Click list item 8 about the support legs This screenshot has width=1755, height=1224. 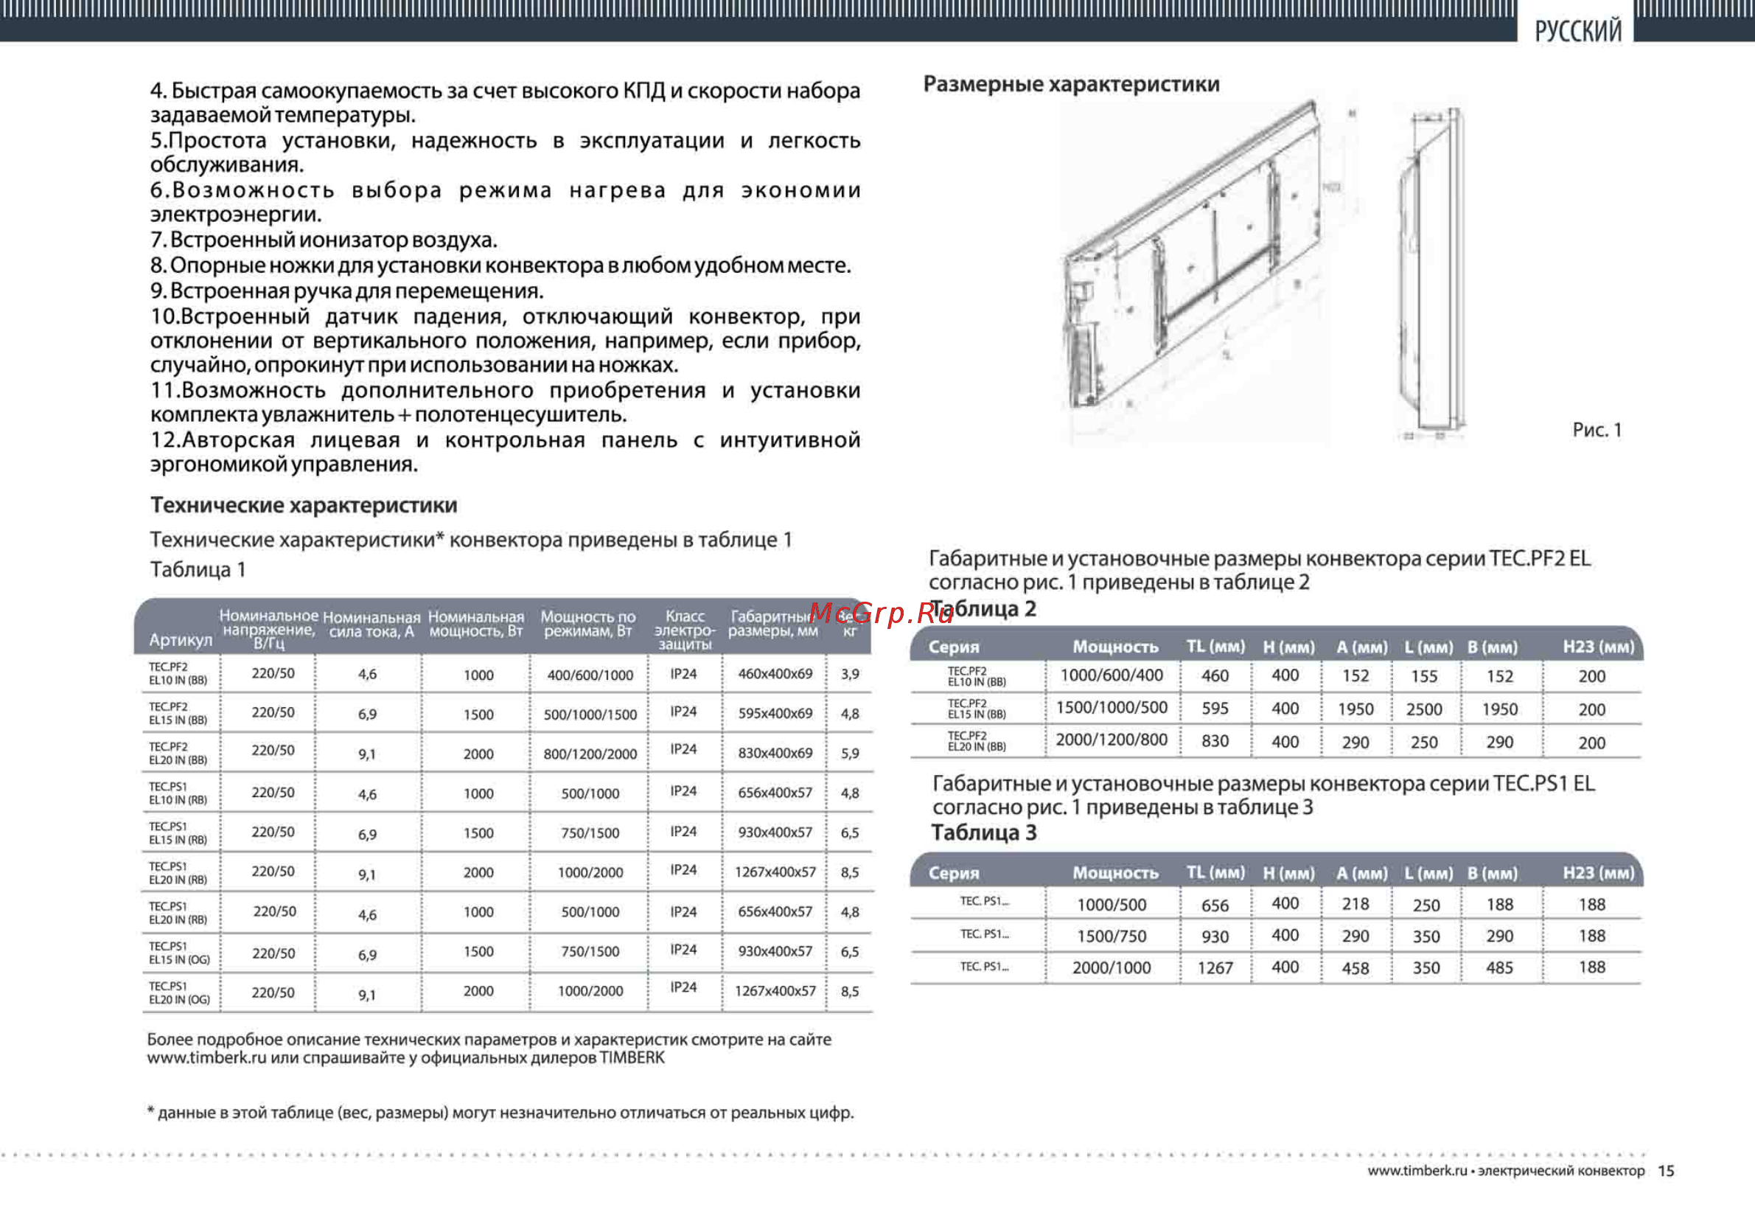tap(500, 265)
